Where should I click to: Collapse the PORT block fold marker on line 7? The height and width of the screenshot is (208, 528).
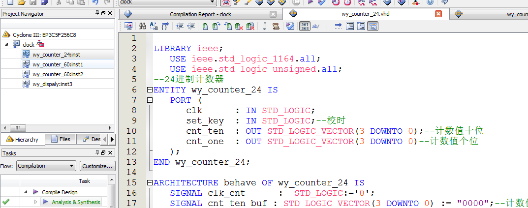(x=149, y=100)
